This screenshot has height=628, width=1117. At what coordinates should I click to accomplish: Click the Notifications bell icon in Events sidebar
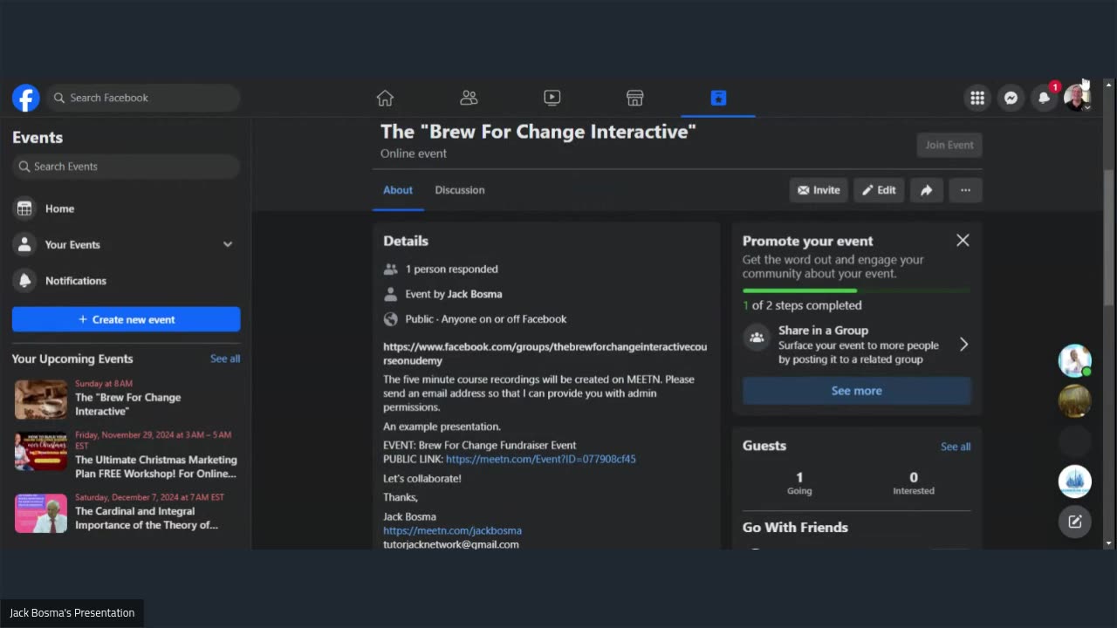pos(24,280)
